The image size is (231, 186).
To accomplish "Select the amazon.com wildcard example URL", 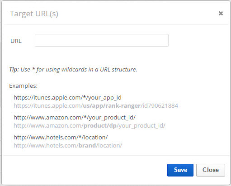I will tap(75, 118).
